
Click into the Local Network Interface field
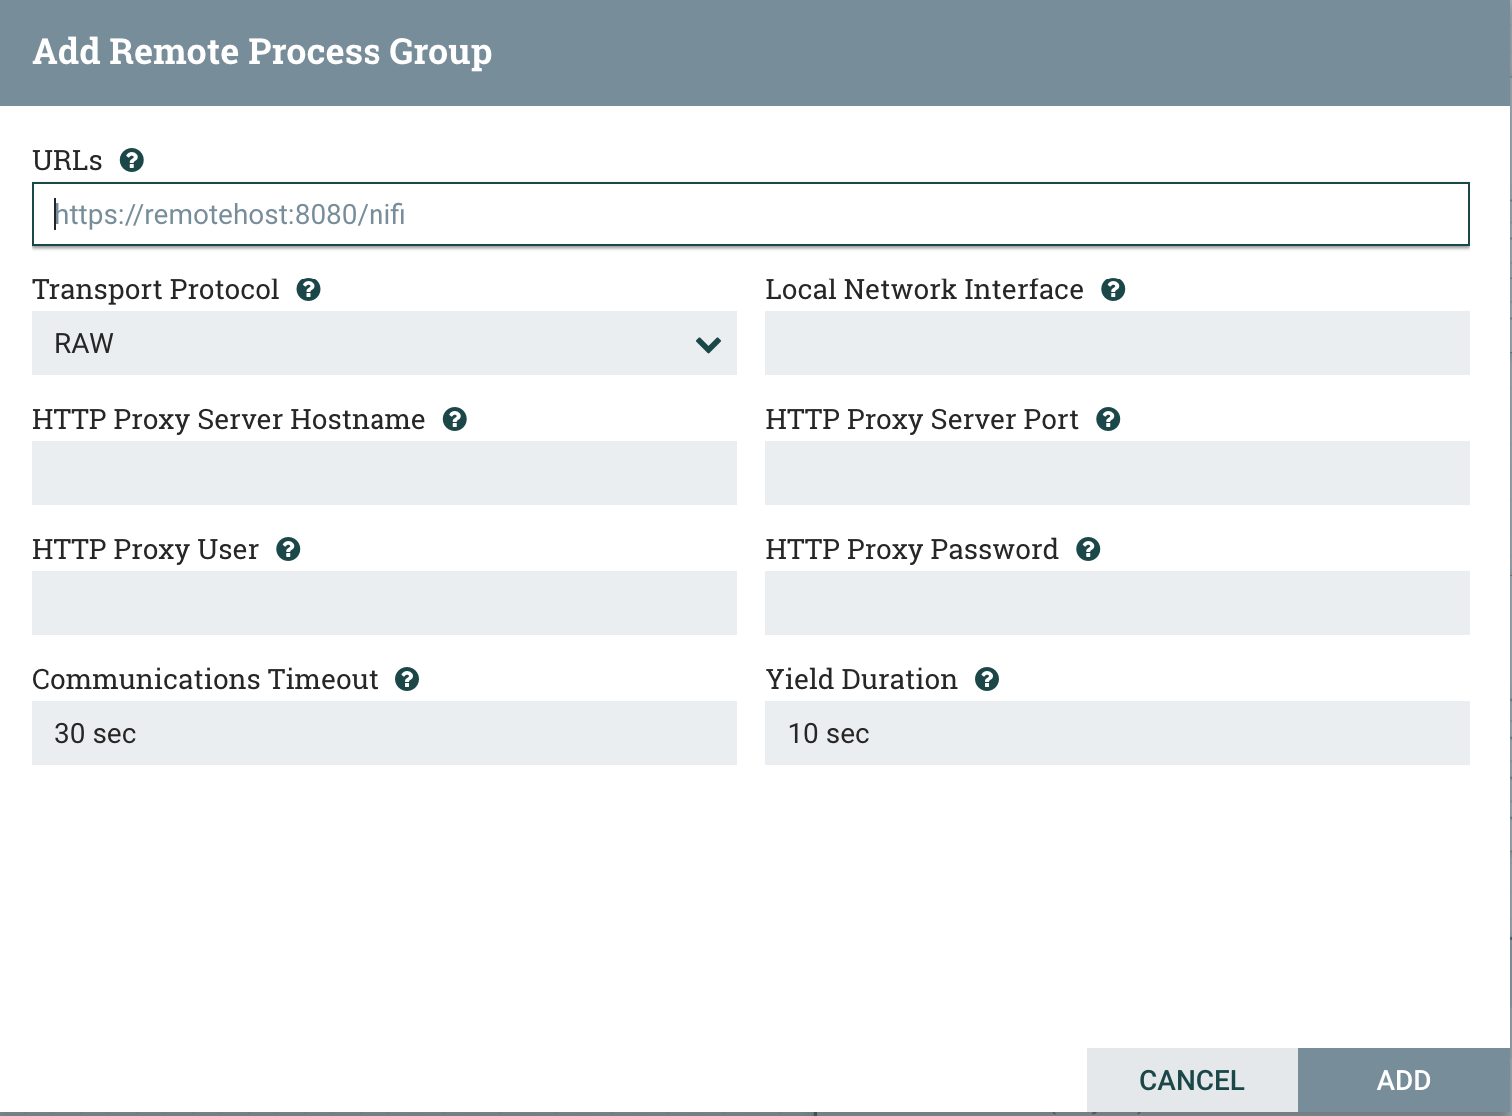click(1118, 343)
